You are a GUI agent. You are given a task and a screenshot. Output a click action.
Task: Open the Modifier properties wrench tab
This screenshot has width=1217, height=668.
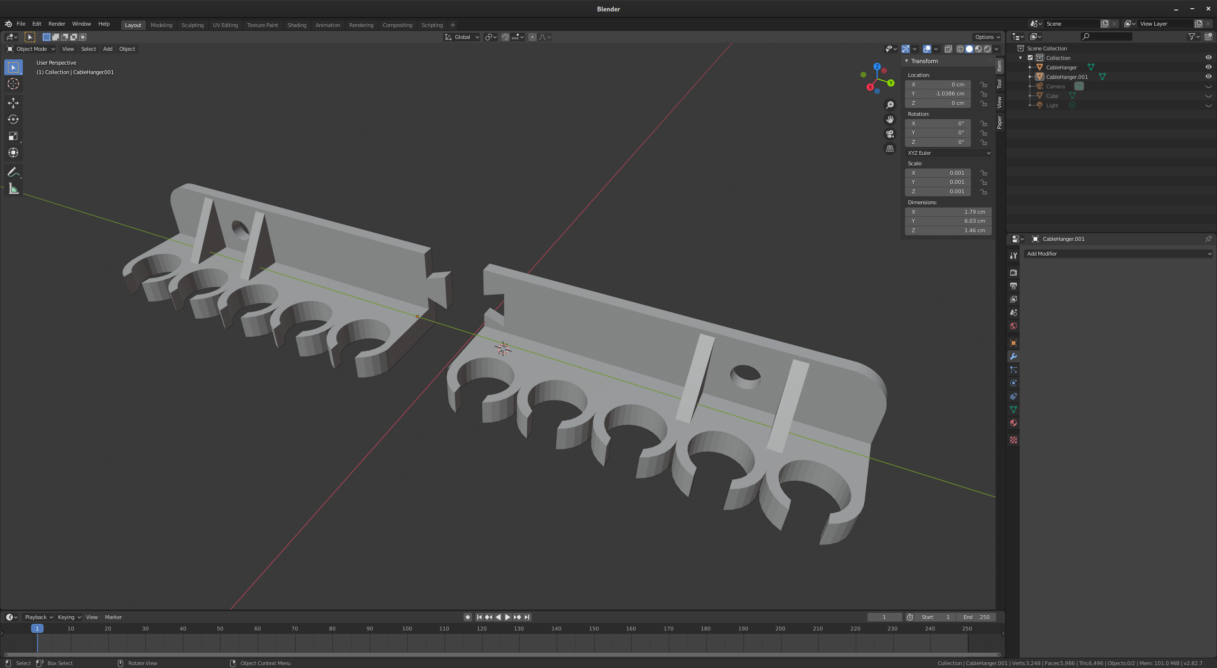[1013, 356]
